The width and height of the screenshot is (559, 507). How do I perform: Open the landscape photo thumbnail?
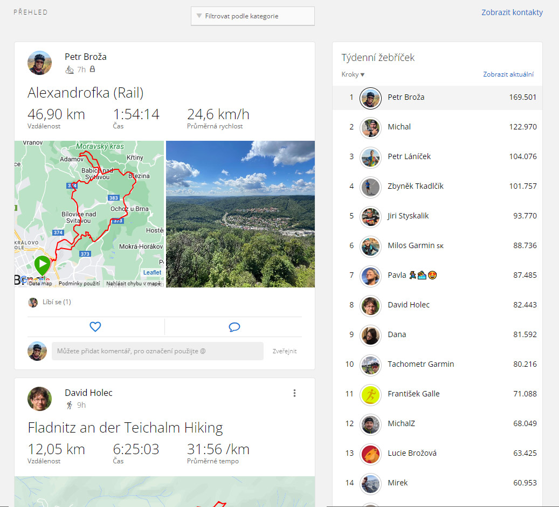[x=240, y=214]
